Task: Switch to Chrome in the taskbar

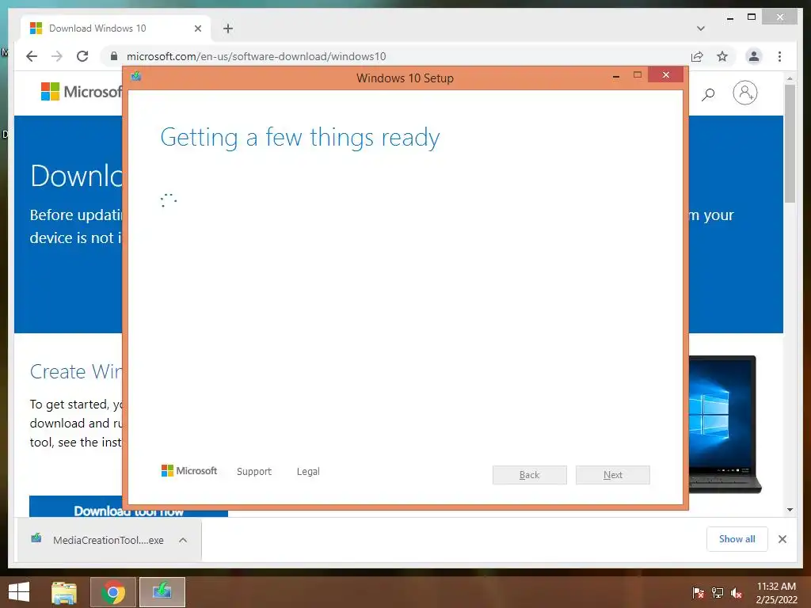Action: click(113, 592)
